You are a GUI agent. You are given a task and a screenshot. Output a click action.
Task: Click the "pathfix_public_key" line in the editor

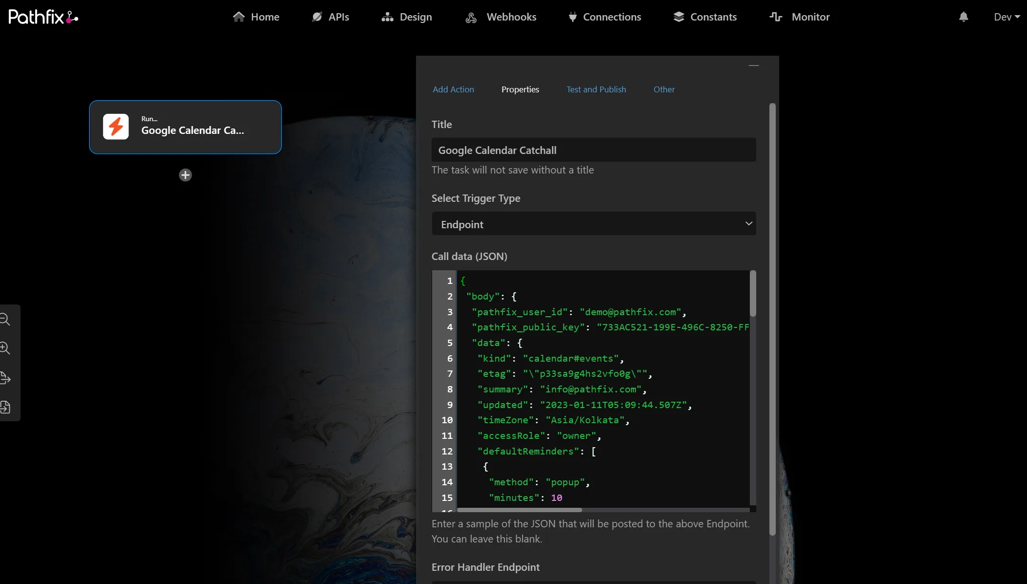coord(610,327)
